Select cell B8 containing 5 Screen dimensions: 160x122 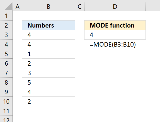coord(48,82)
